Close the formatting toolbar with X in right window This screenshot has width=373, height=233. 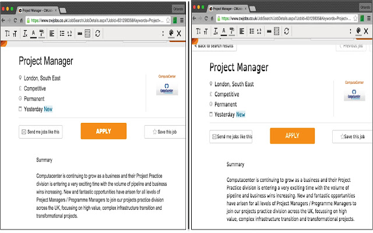[366, 31]
